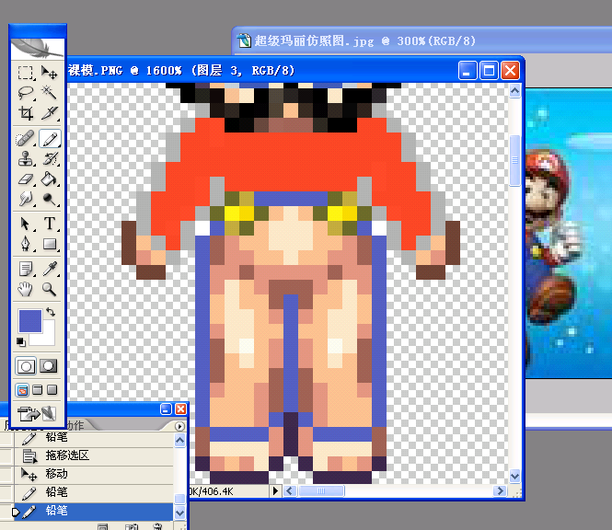
Task: Select the 移动 history state
Action: pyautogui.click(x=94, y=474)
